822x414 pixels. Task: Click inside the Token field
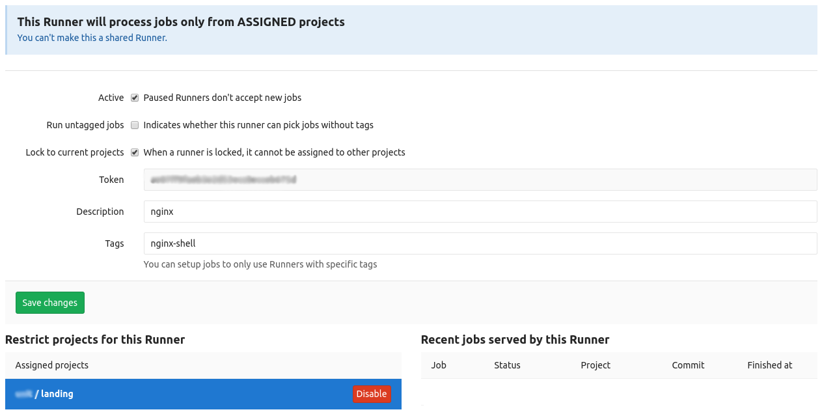coord(480,180)
